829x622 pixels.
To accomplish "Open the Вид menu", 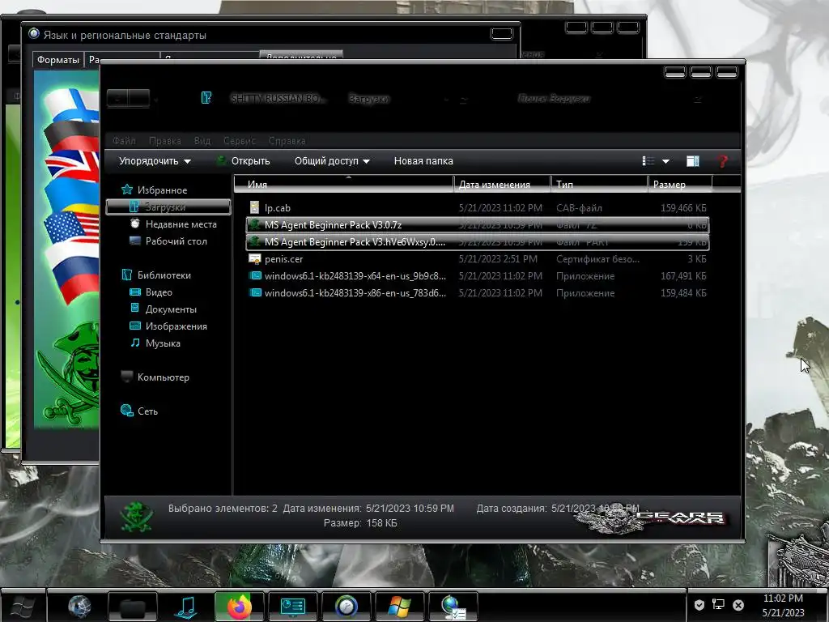I will (202, 141).
